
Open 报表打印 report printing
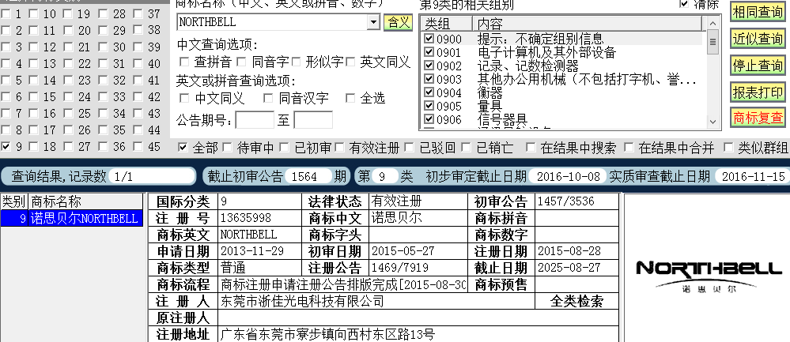pyautogui.click(x=758, y=92)
